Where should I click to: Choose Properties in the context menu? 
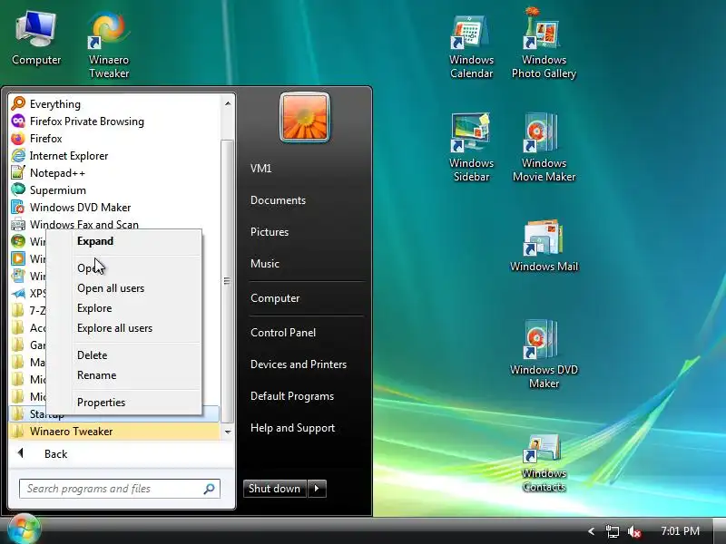pos(123,403)
